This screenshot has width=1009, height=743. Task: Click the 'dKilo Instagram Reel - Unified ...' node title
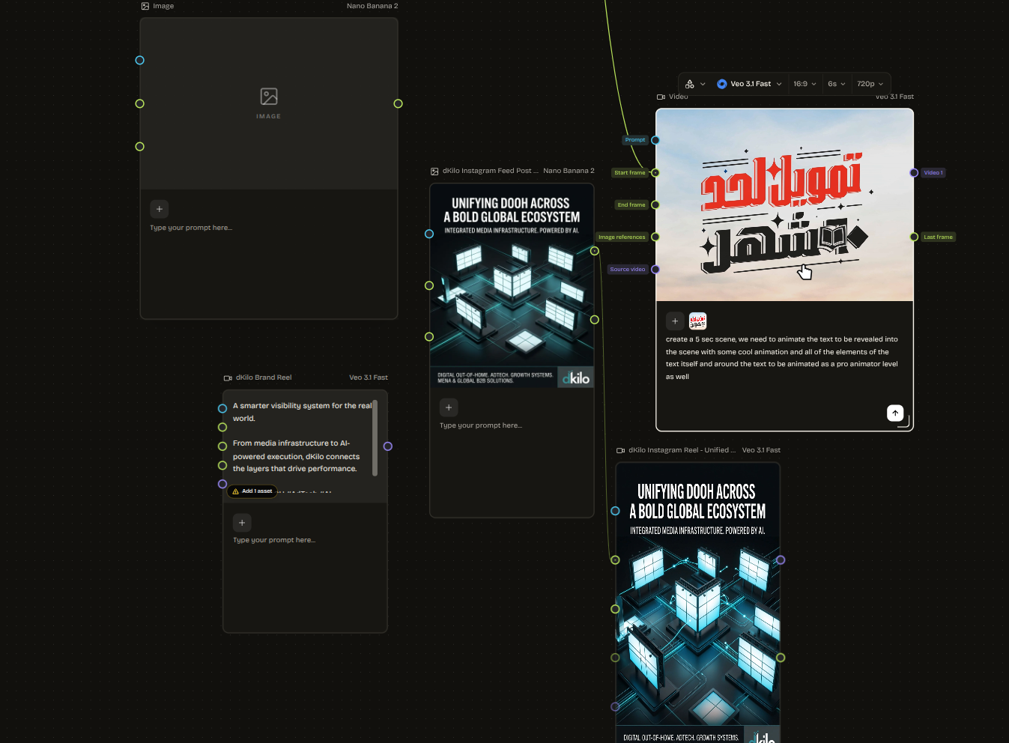point(682,451)
